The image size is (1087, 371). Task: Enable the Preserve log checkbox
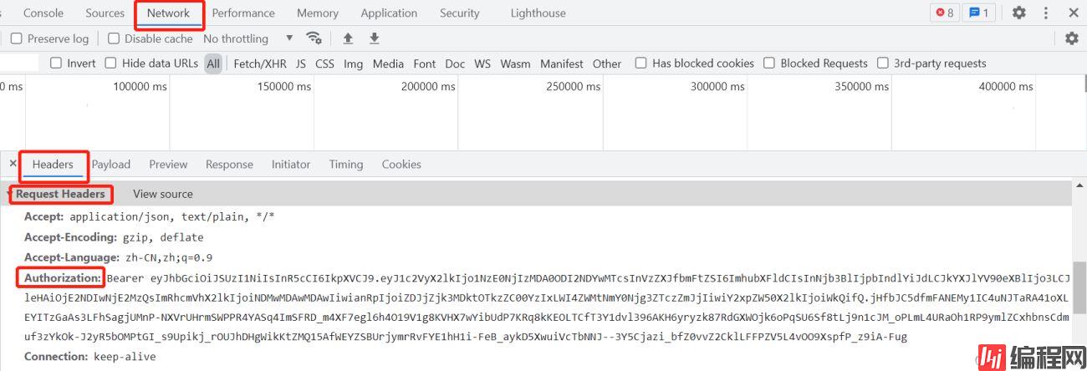click(16, 38)
